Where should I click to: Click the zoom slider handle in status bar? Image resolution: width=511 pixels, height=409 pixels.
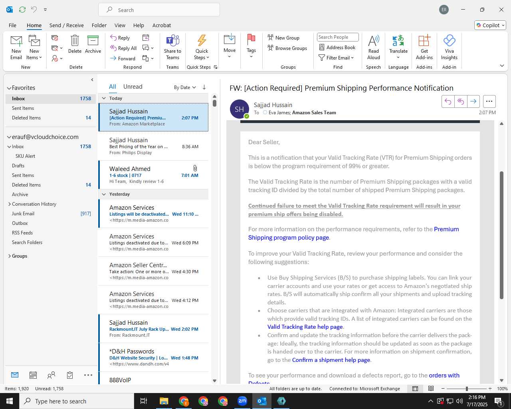pyautogui.click(x=466, y=389)
